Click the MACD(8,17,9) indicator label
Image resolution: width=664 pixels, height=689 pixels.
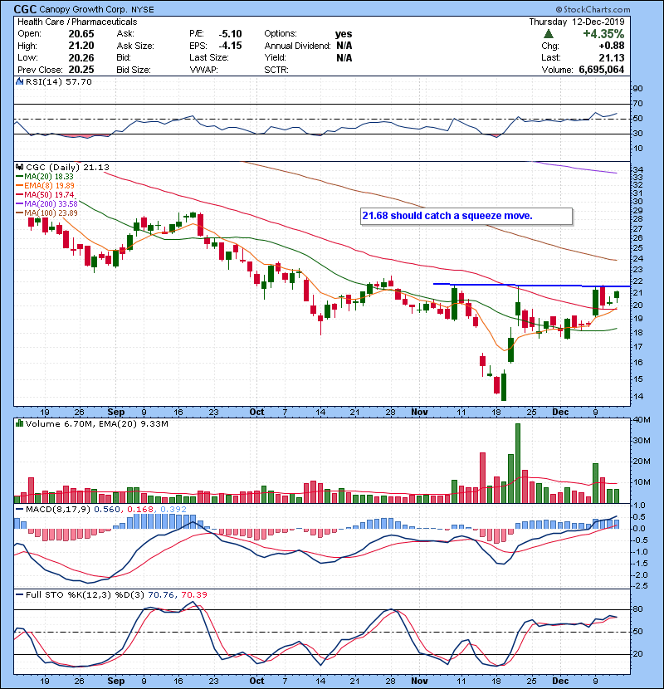pos(58,510)
